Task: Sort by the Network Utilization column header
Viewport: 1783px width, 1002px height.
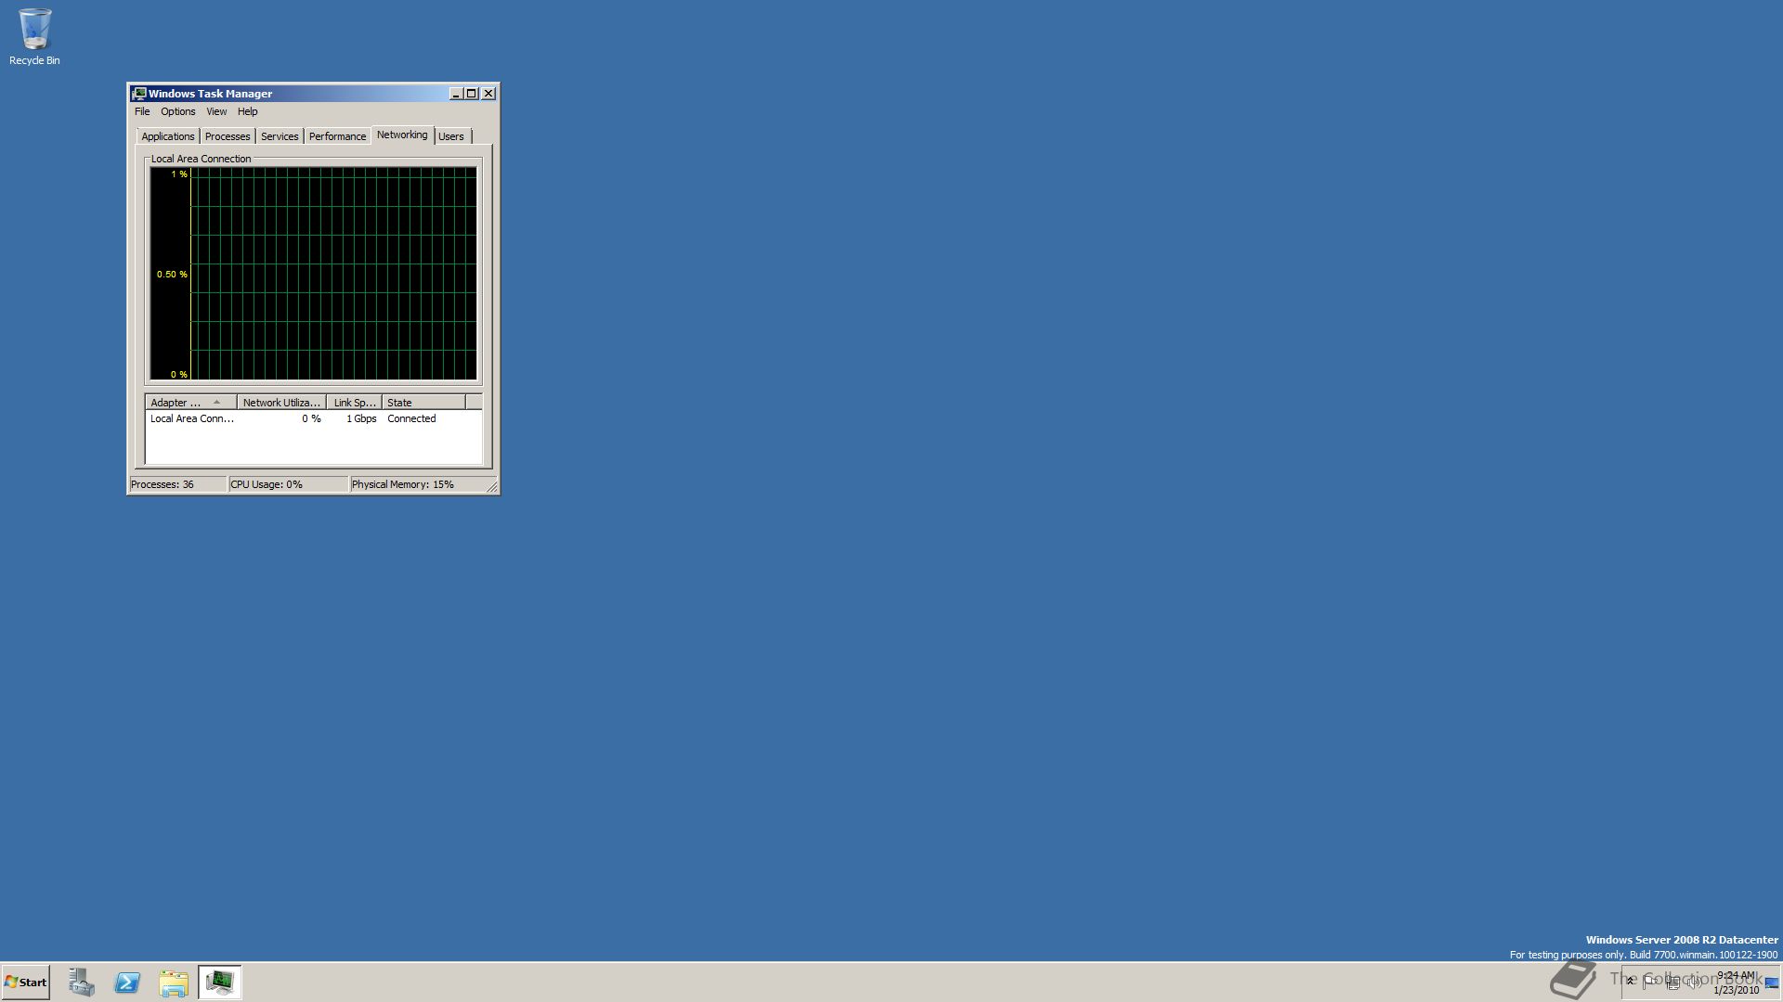Action: pos(281,403)
